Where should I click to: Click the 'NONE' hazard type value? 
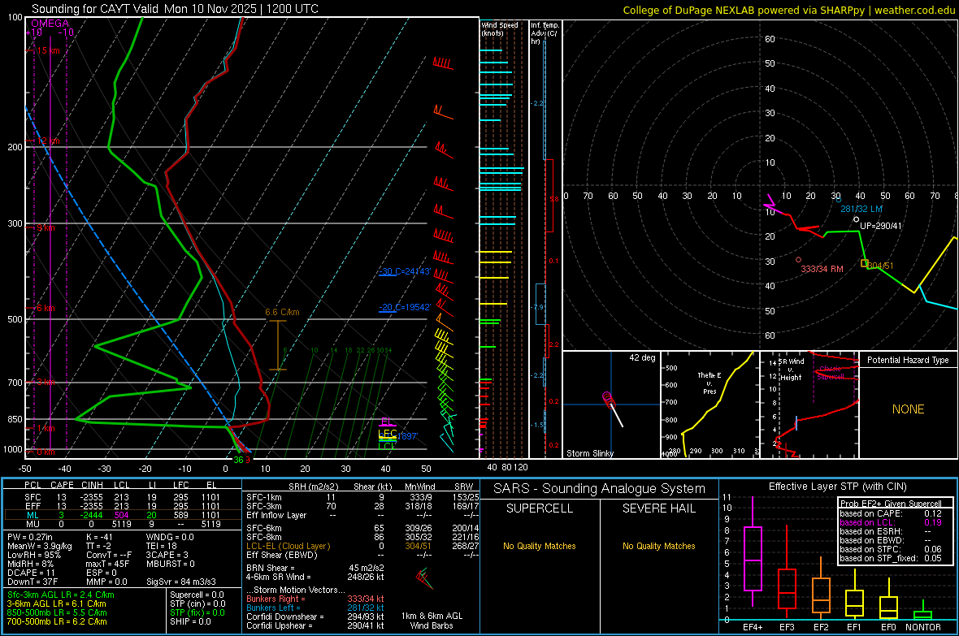click(908, 409)
